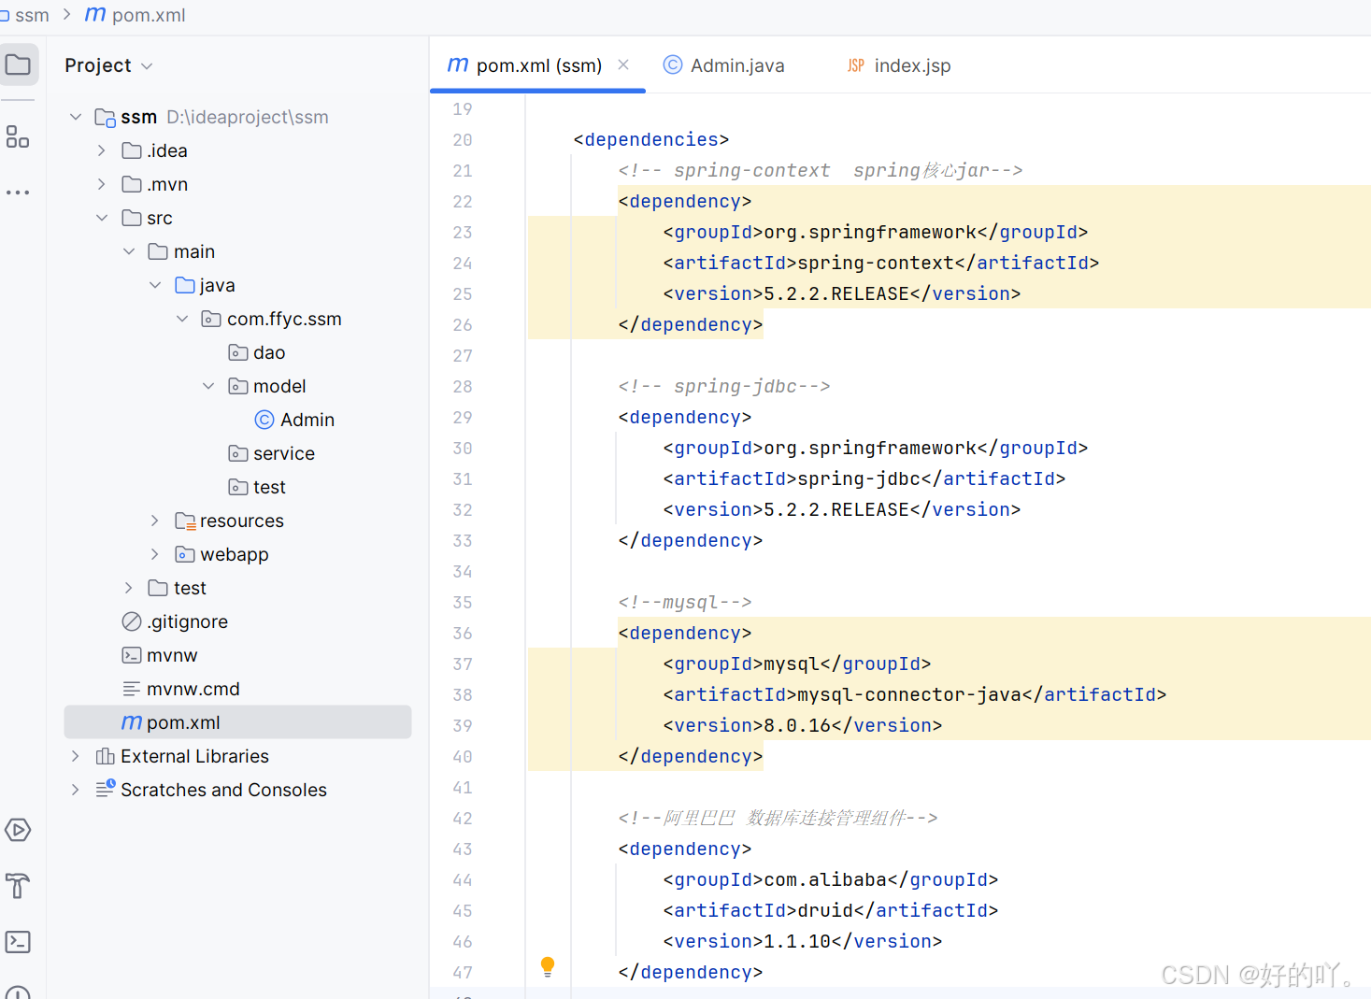Click the Scratches and Consoles icon
This screenshot has width=1371, height=999.
point(105,789)
